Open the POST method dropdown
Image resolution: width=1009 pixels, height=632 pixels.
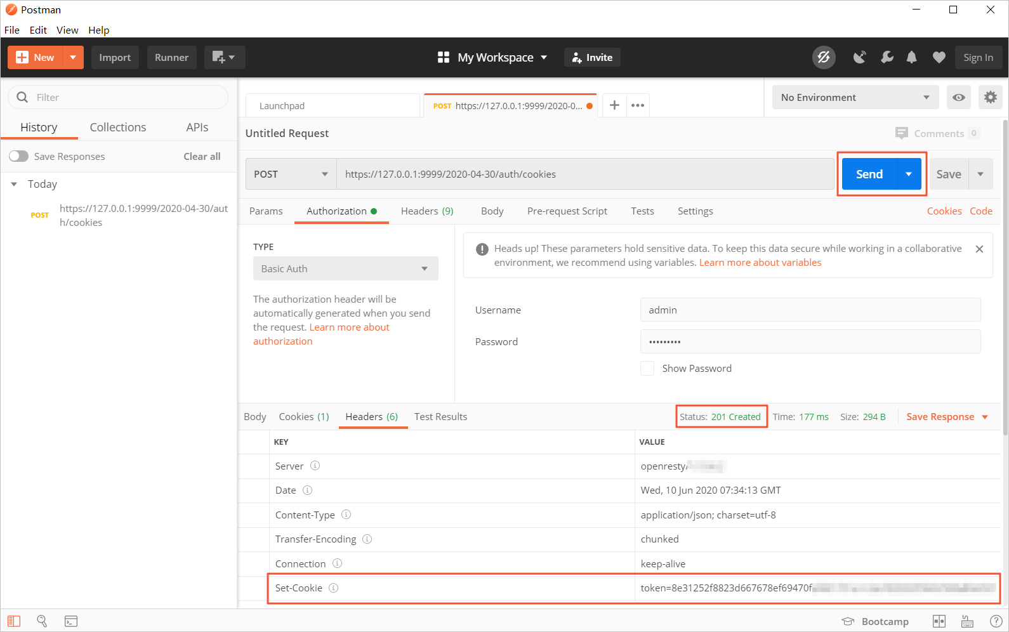[x=291, y=174]
